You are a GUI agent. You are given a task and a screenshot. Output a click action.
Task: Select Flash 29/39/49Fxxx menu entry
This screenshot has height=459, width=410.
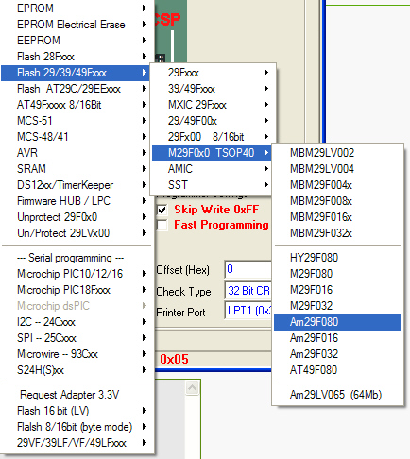77,73
